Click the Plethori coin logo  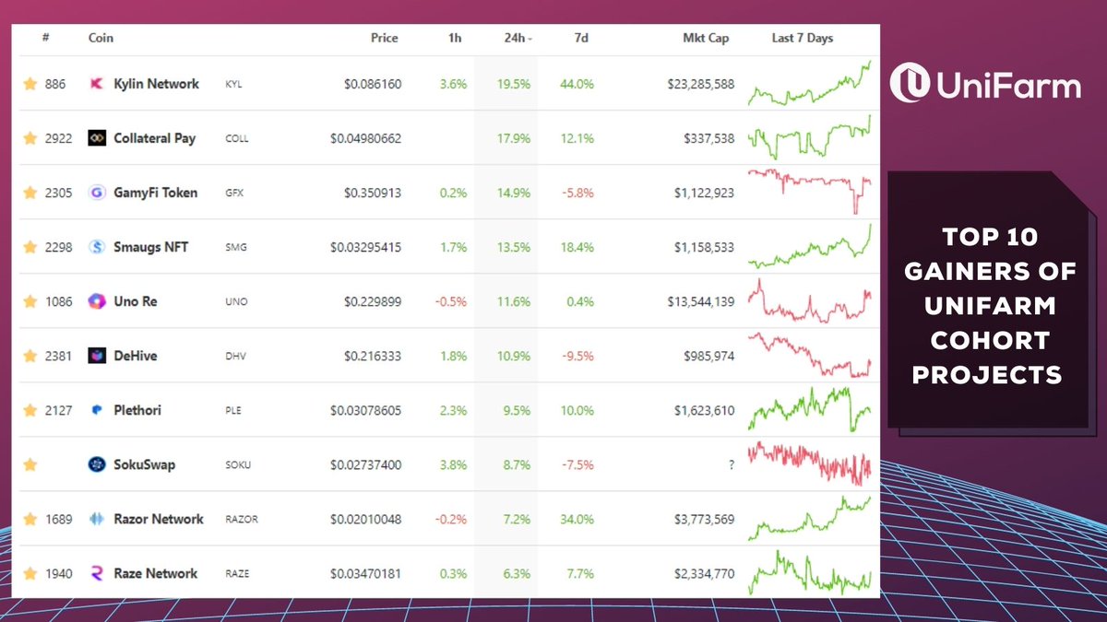point(96,410)
